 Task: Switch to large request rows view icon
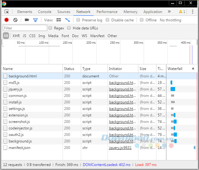click(59, 20)
